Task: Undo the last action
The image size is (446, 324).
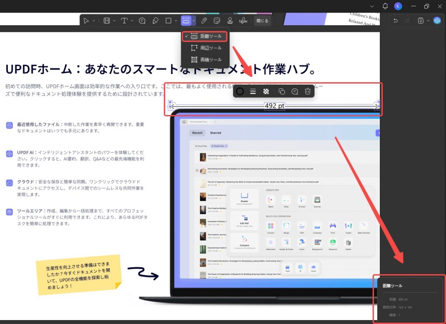Action: (x=395, y=20)
